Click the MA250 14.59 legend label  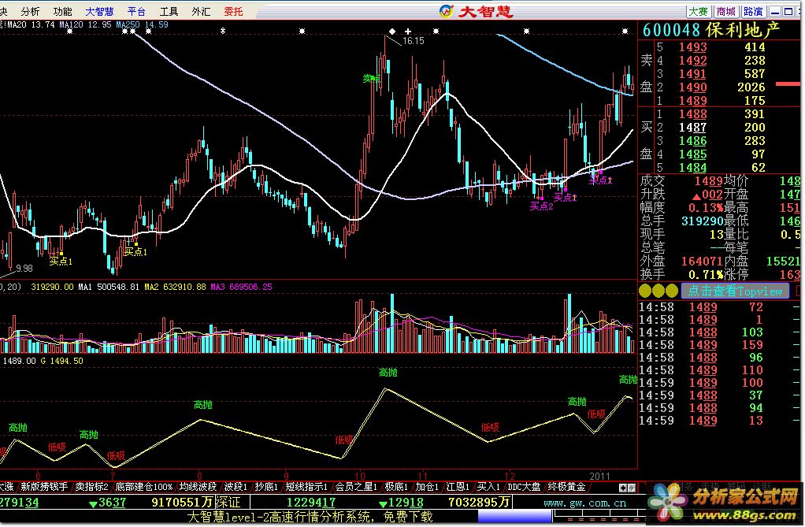143,24
